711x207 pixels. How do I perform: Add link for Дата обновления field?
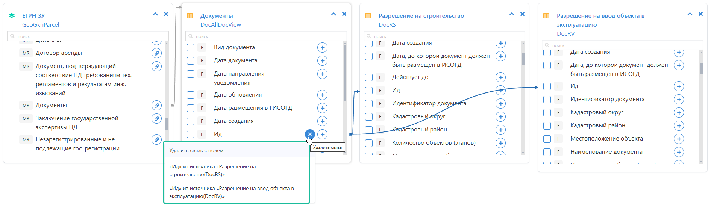[x=322, y=95]
